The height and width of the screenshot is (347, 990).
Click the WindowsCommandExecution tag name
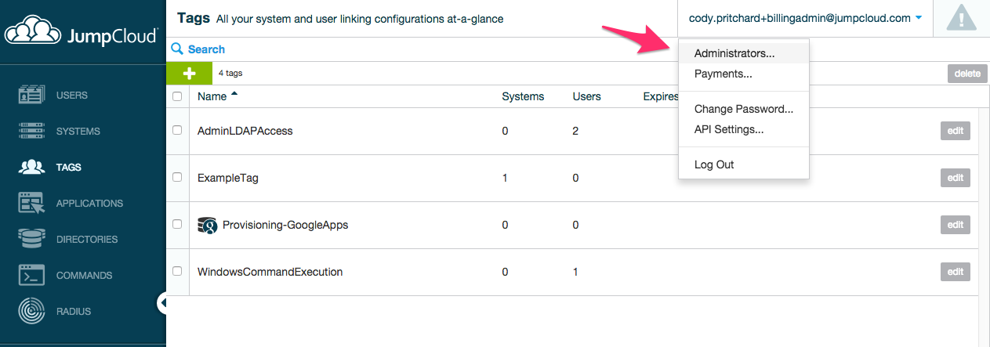(270, 272)
